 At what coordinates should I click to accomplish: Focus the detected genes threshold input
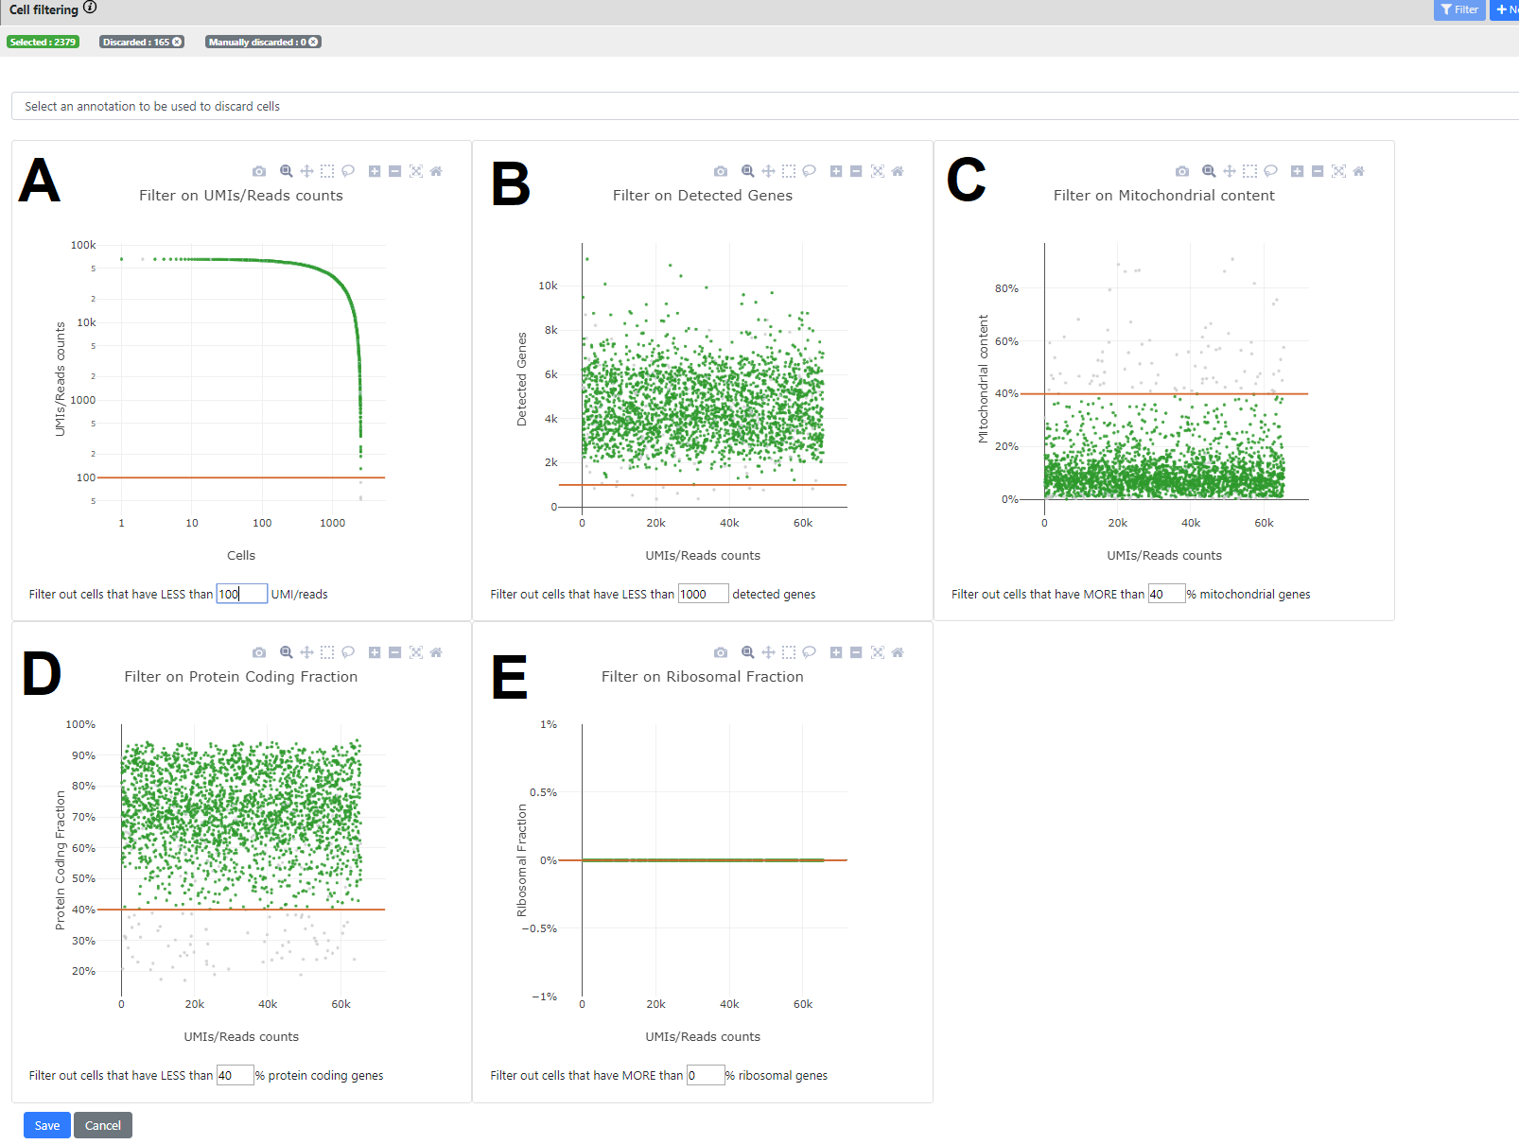point(703,594)
